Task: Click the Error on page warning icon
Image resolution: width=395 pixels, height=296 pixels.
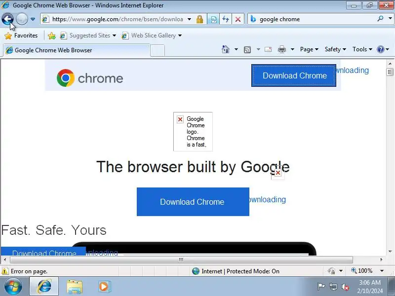Action: tap(5, 271)
